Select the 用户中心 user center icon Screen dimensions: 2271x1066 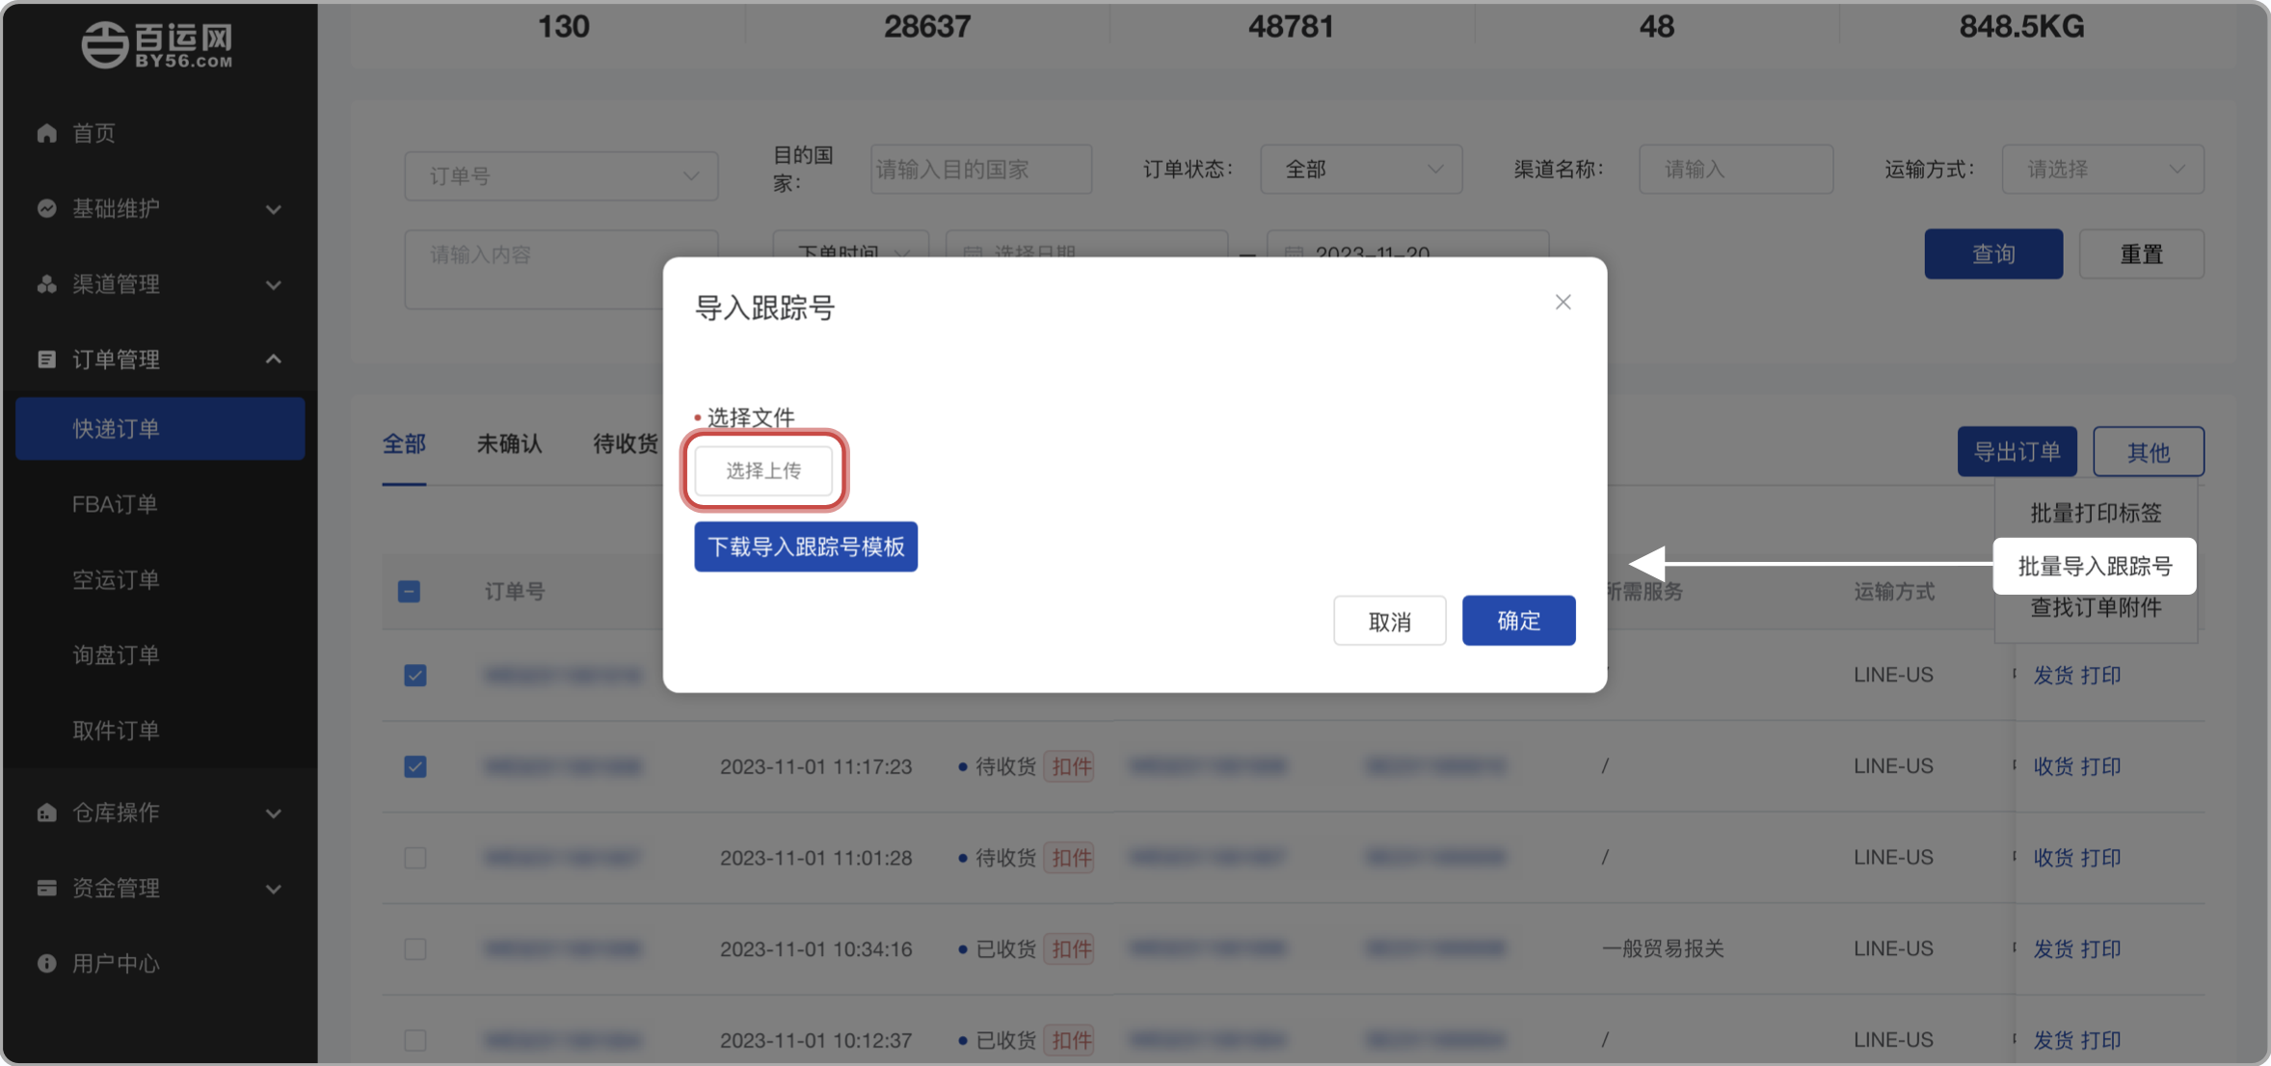(x=46, y=963)
